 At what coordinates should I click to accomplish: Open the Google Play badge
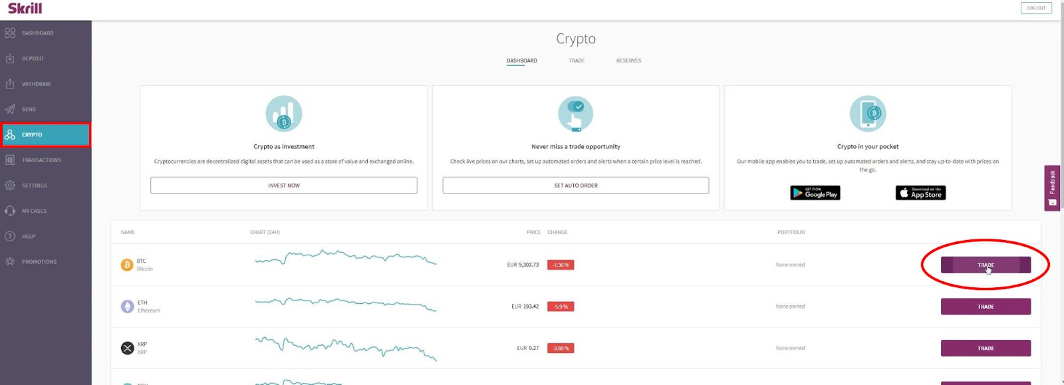pyautogui.click(x=815, y=193)
